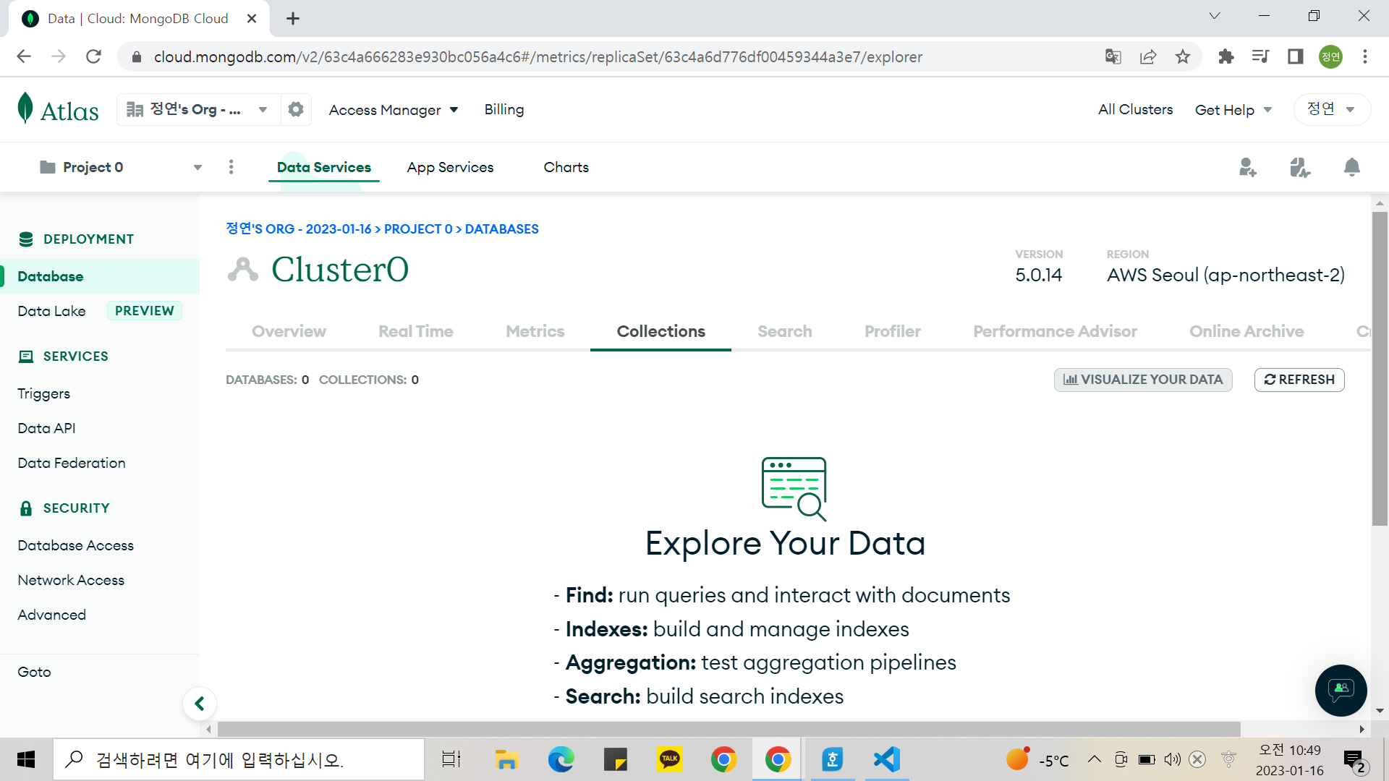This screenshot has width=1389, height=781.
Task: Click the Windows taskbar search box
Action: pyautogui.click(x=239, y=759)
